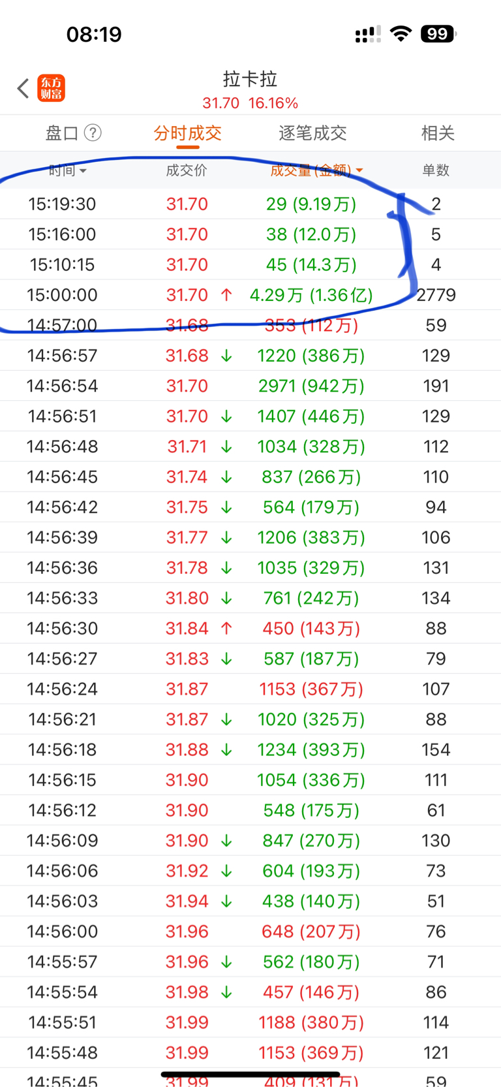The image size is (501, 1087).
Task: Tap the 31.70 16.16% price summary
Action: [x=250, y=103]
